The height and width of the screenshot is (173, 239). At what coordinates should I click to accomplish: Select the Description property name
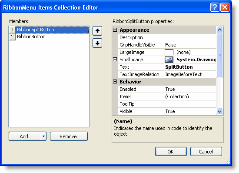coord(131,37)
